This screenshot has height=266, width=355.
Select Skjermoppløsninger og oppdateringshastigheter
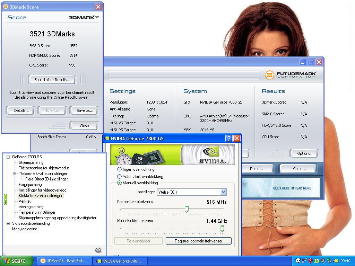[58, 218]
